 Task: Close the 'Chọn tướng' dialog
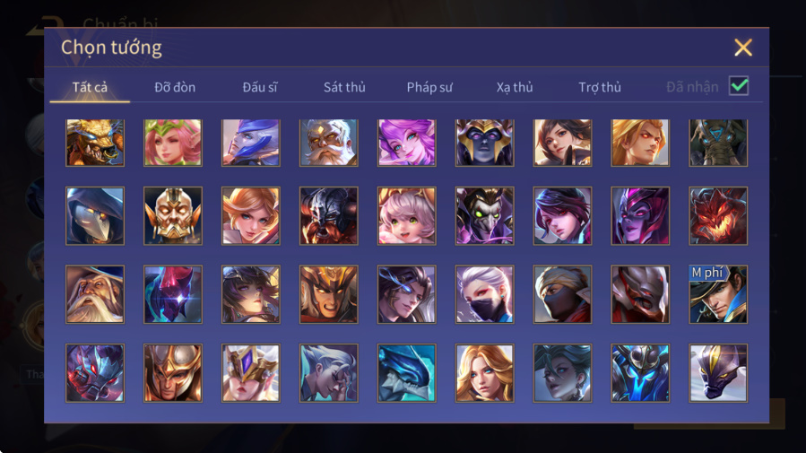742,48
